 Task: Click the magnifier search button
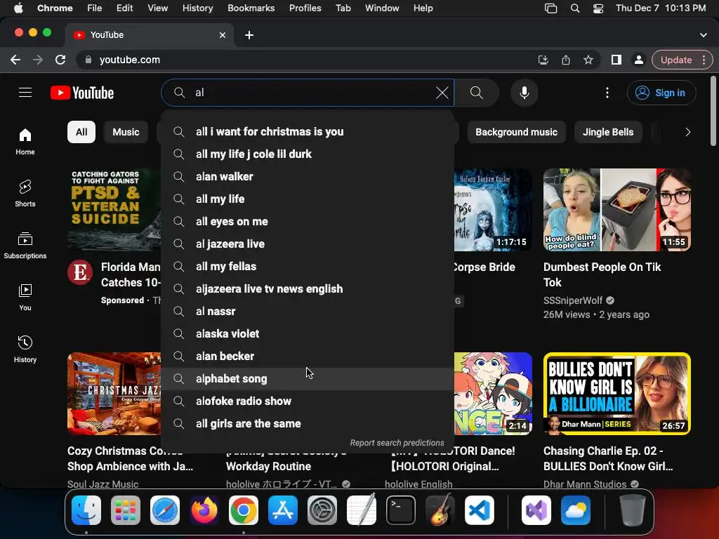click(477, 93)
